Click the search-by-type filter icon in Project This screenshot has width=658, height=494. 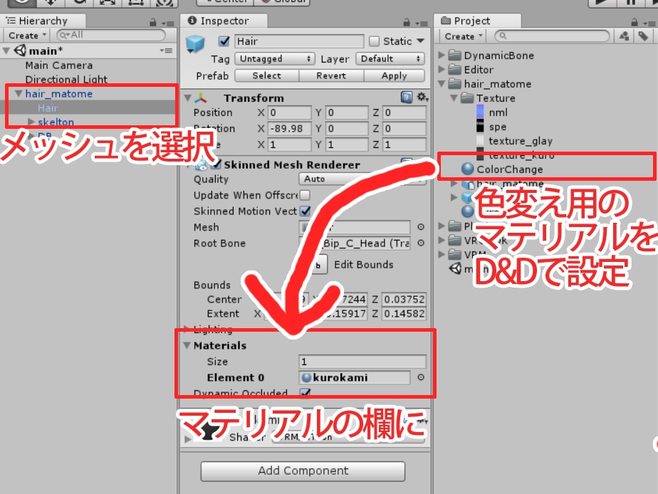(x=625, y=36)
